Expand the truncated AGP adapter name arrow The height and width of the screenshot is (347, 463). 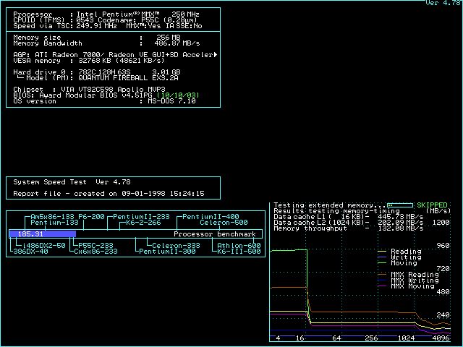[216, 55]
